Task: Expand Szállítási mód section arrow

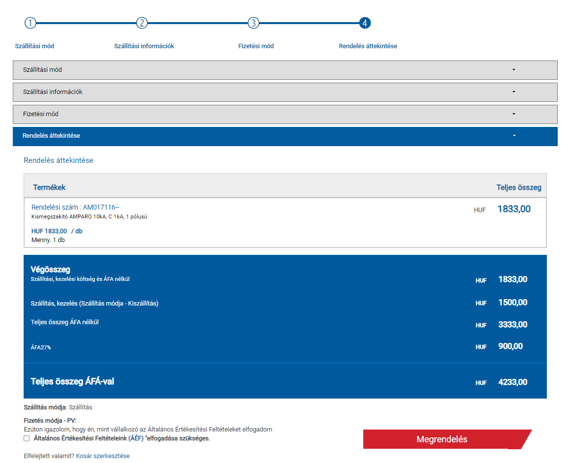Action: 514,70
